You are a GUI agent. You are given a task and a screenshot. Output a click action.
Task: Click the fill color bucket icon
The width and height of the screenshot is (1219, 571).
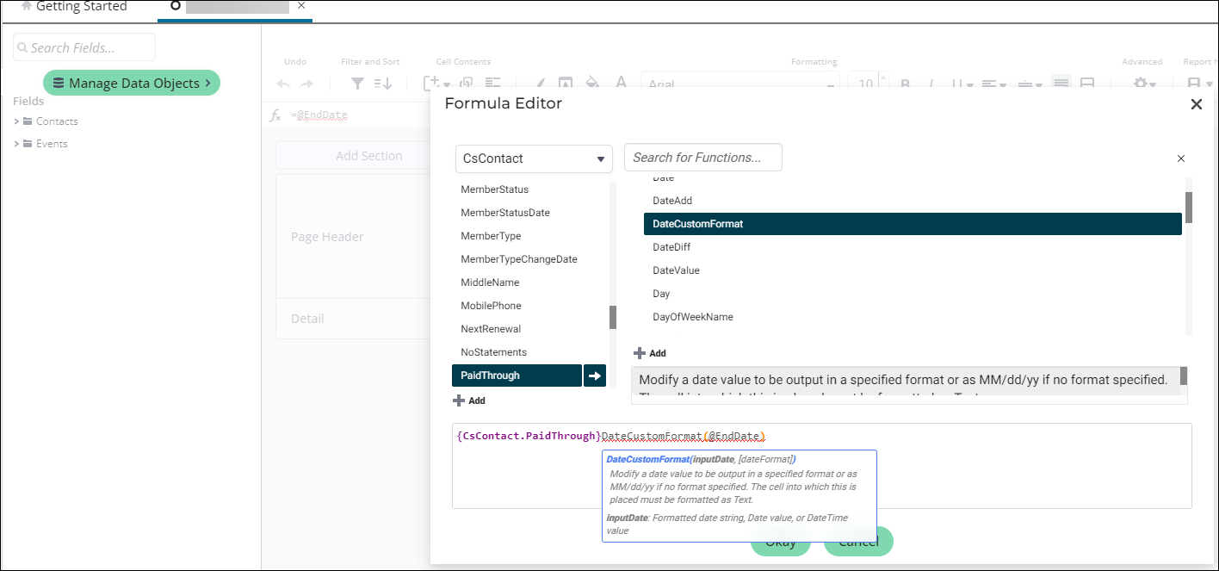coord(592,84)
